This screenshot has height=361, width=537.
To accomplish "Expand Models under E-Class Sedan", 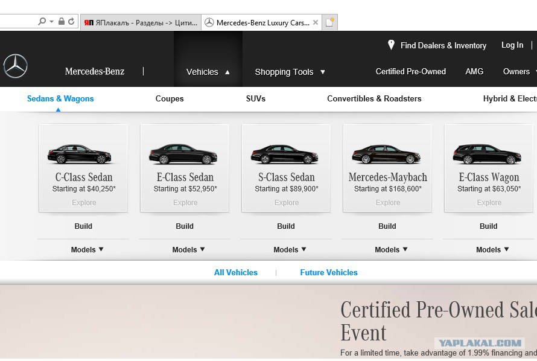I will (x=188, y=250).
